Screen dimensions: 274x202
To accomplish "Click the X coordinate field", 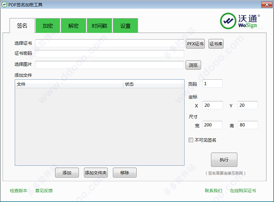I will point(213,105).
